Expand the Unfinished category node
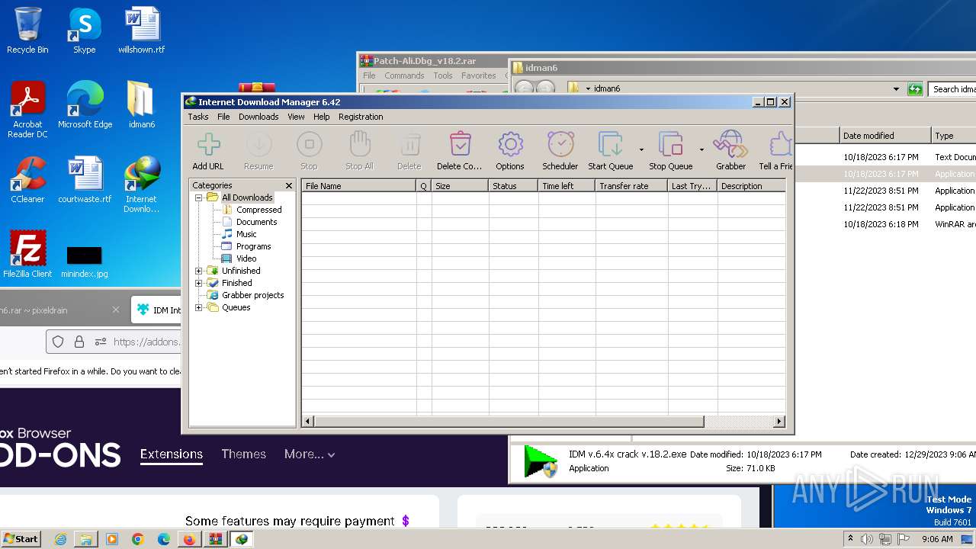The width and height of the screenshot is (976, 549). click(x=199, y=271)
